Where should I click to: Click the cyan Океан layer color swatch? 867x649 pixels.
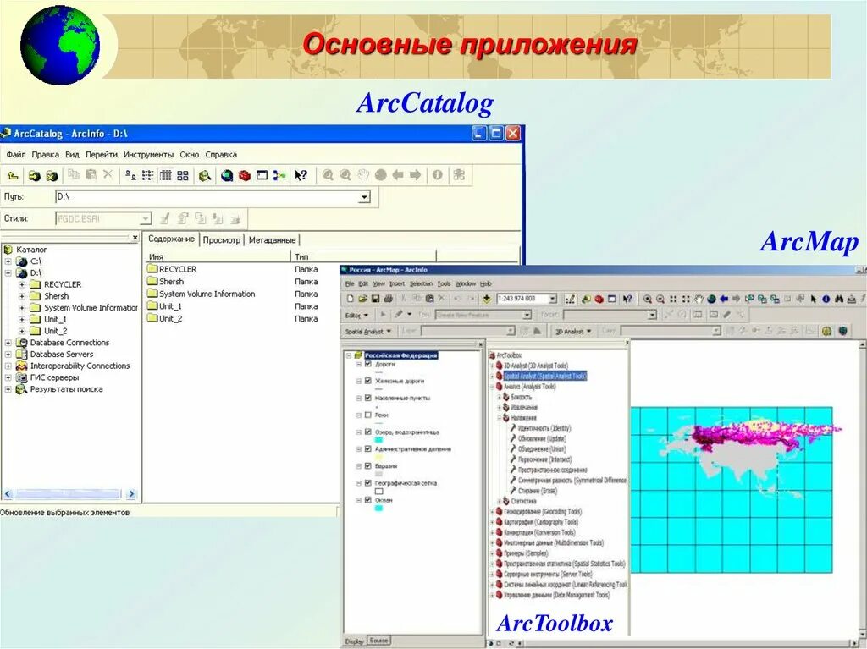coord(378,508)
